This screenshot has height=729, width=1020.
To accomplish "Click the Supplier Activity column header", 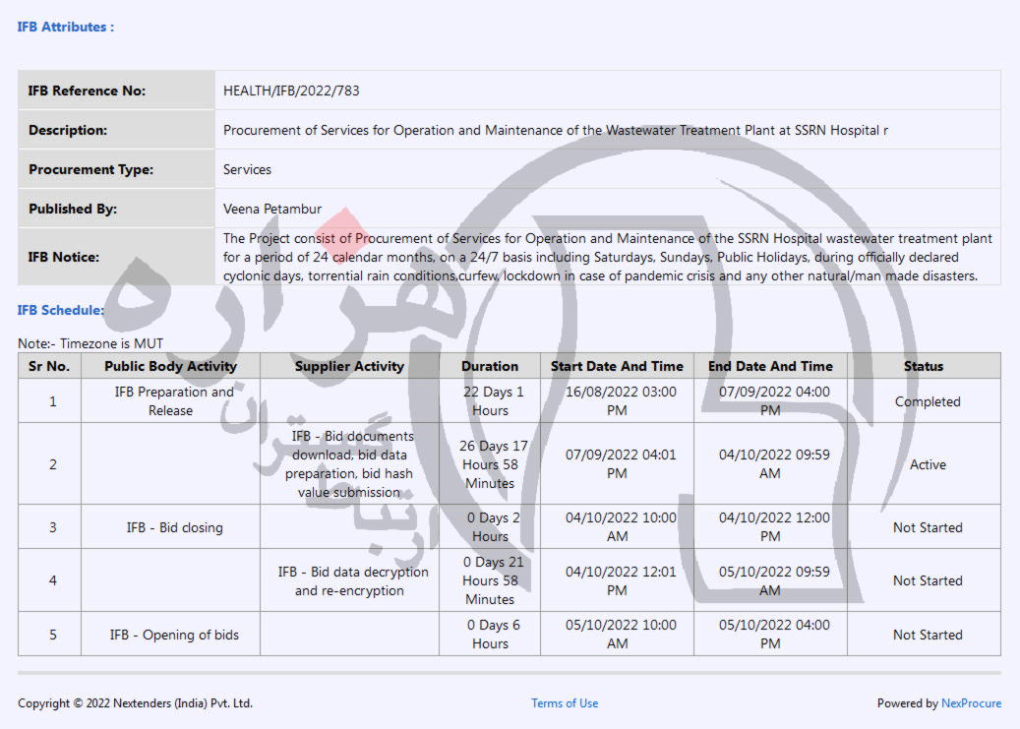I will coord(349,366).
